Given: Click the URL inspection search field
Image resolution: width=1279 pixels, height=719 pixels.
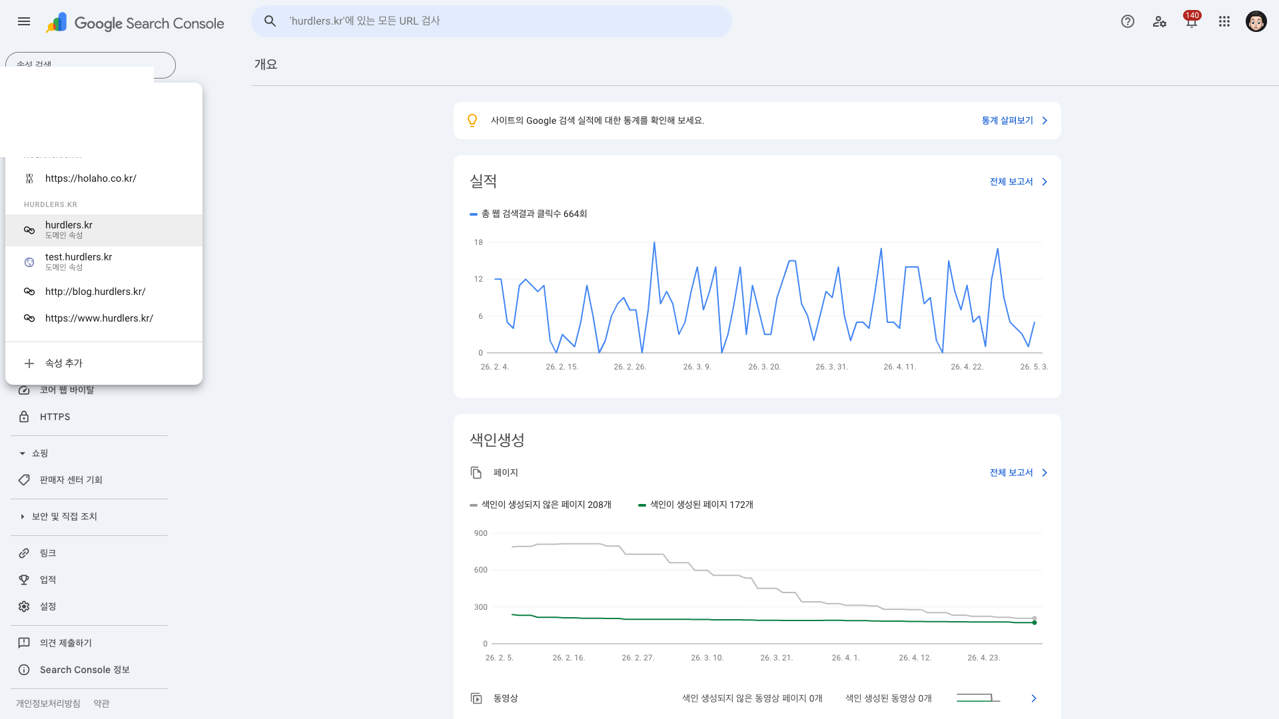Looking at the screenshot, I should pos(492,21).
